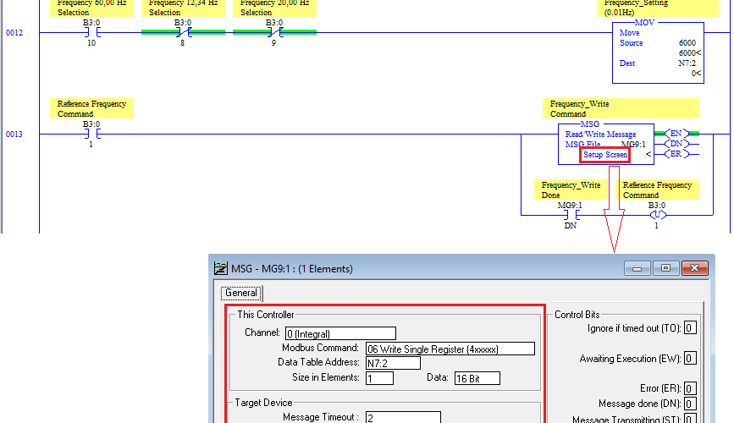
Task: Open Modbus Command field 06 Write Single Register
Action: tap(450, 349)
